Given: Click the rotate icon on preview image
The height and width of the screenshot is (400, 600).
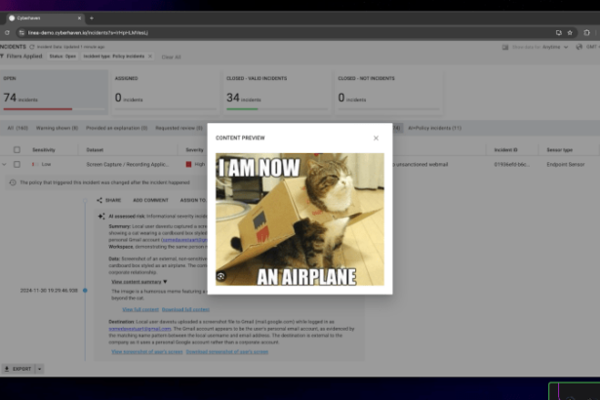Looking at the screenshot, I should pos(220,276).
